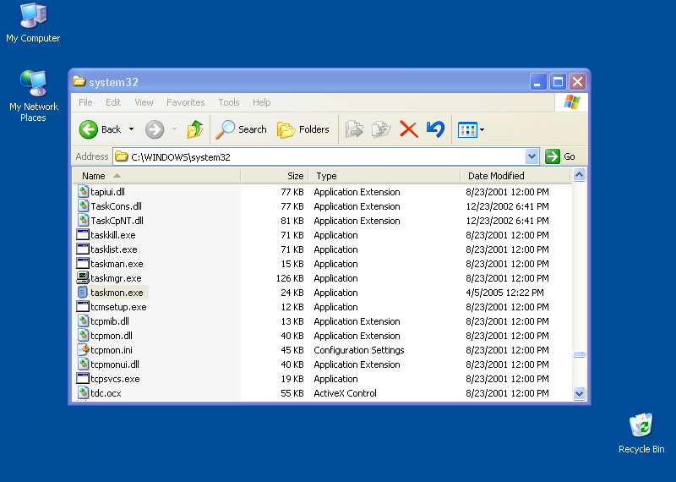Open the Help menu
The image size is (676, 482).
tap(261, 102)
